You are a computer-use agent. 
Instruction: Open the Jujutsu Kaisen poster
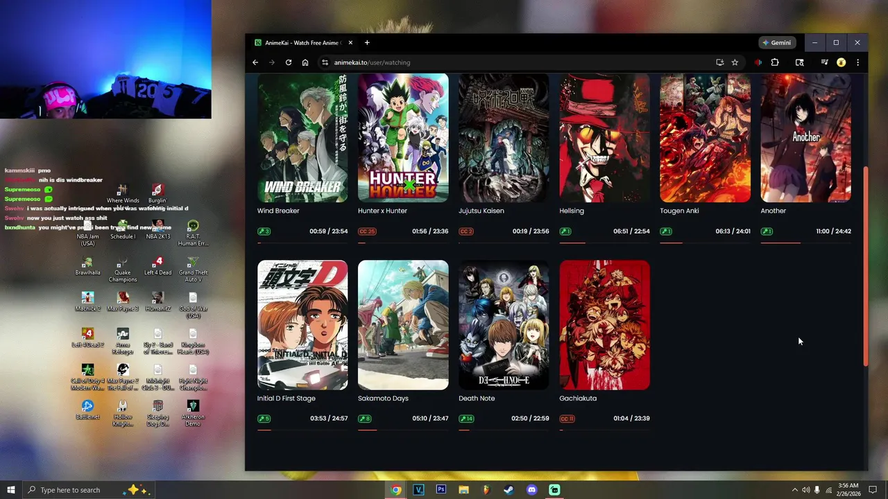click(504, 138)
